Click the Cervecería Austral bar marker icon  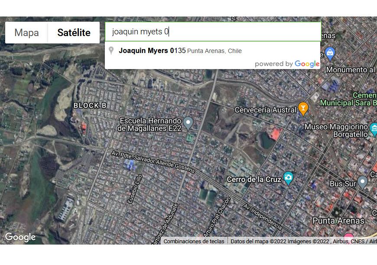(x=303, y=109)
